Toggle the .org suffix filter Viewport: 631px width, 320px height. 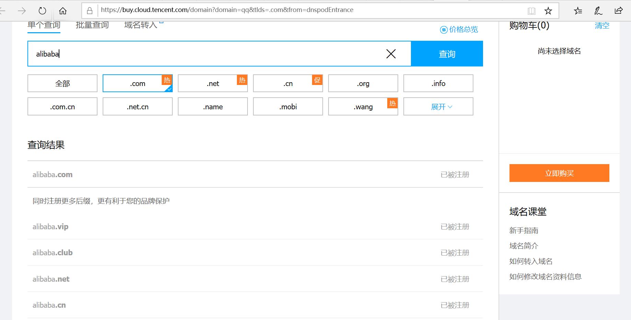tap(363, 83)
